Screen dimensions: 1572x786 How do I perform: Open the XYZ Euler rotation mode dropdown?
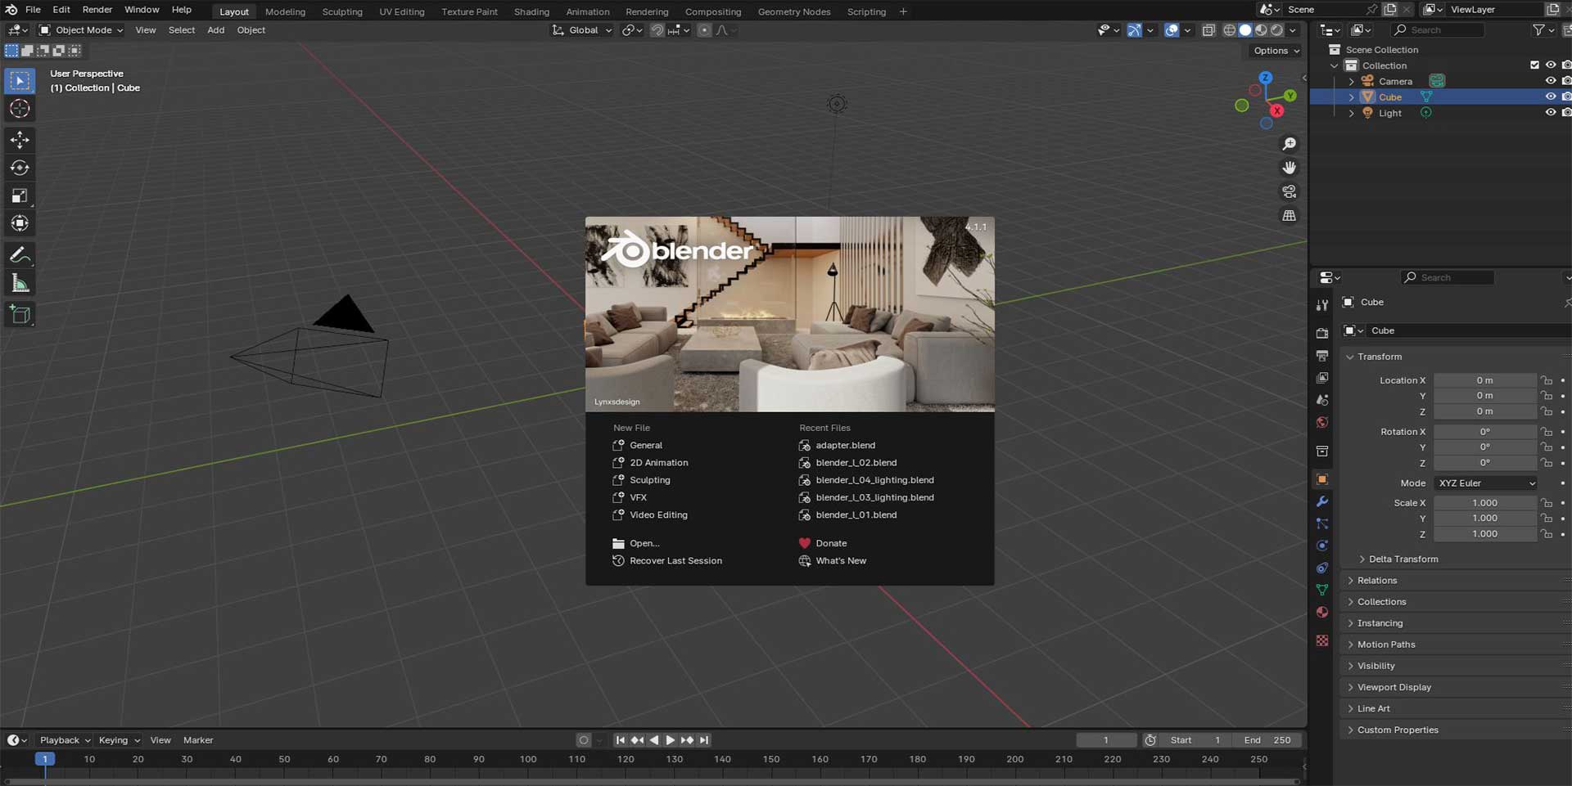(1486, 483)
